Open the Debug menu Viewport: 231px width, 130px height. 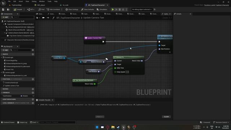[34, 1]
